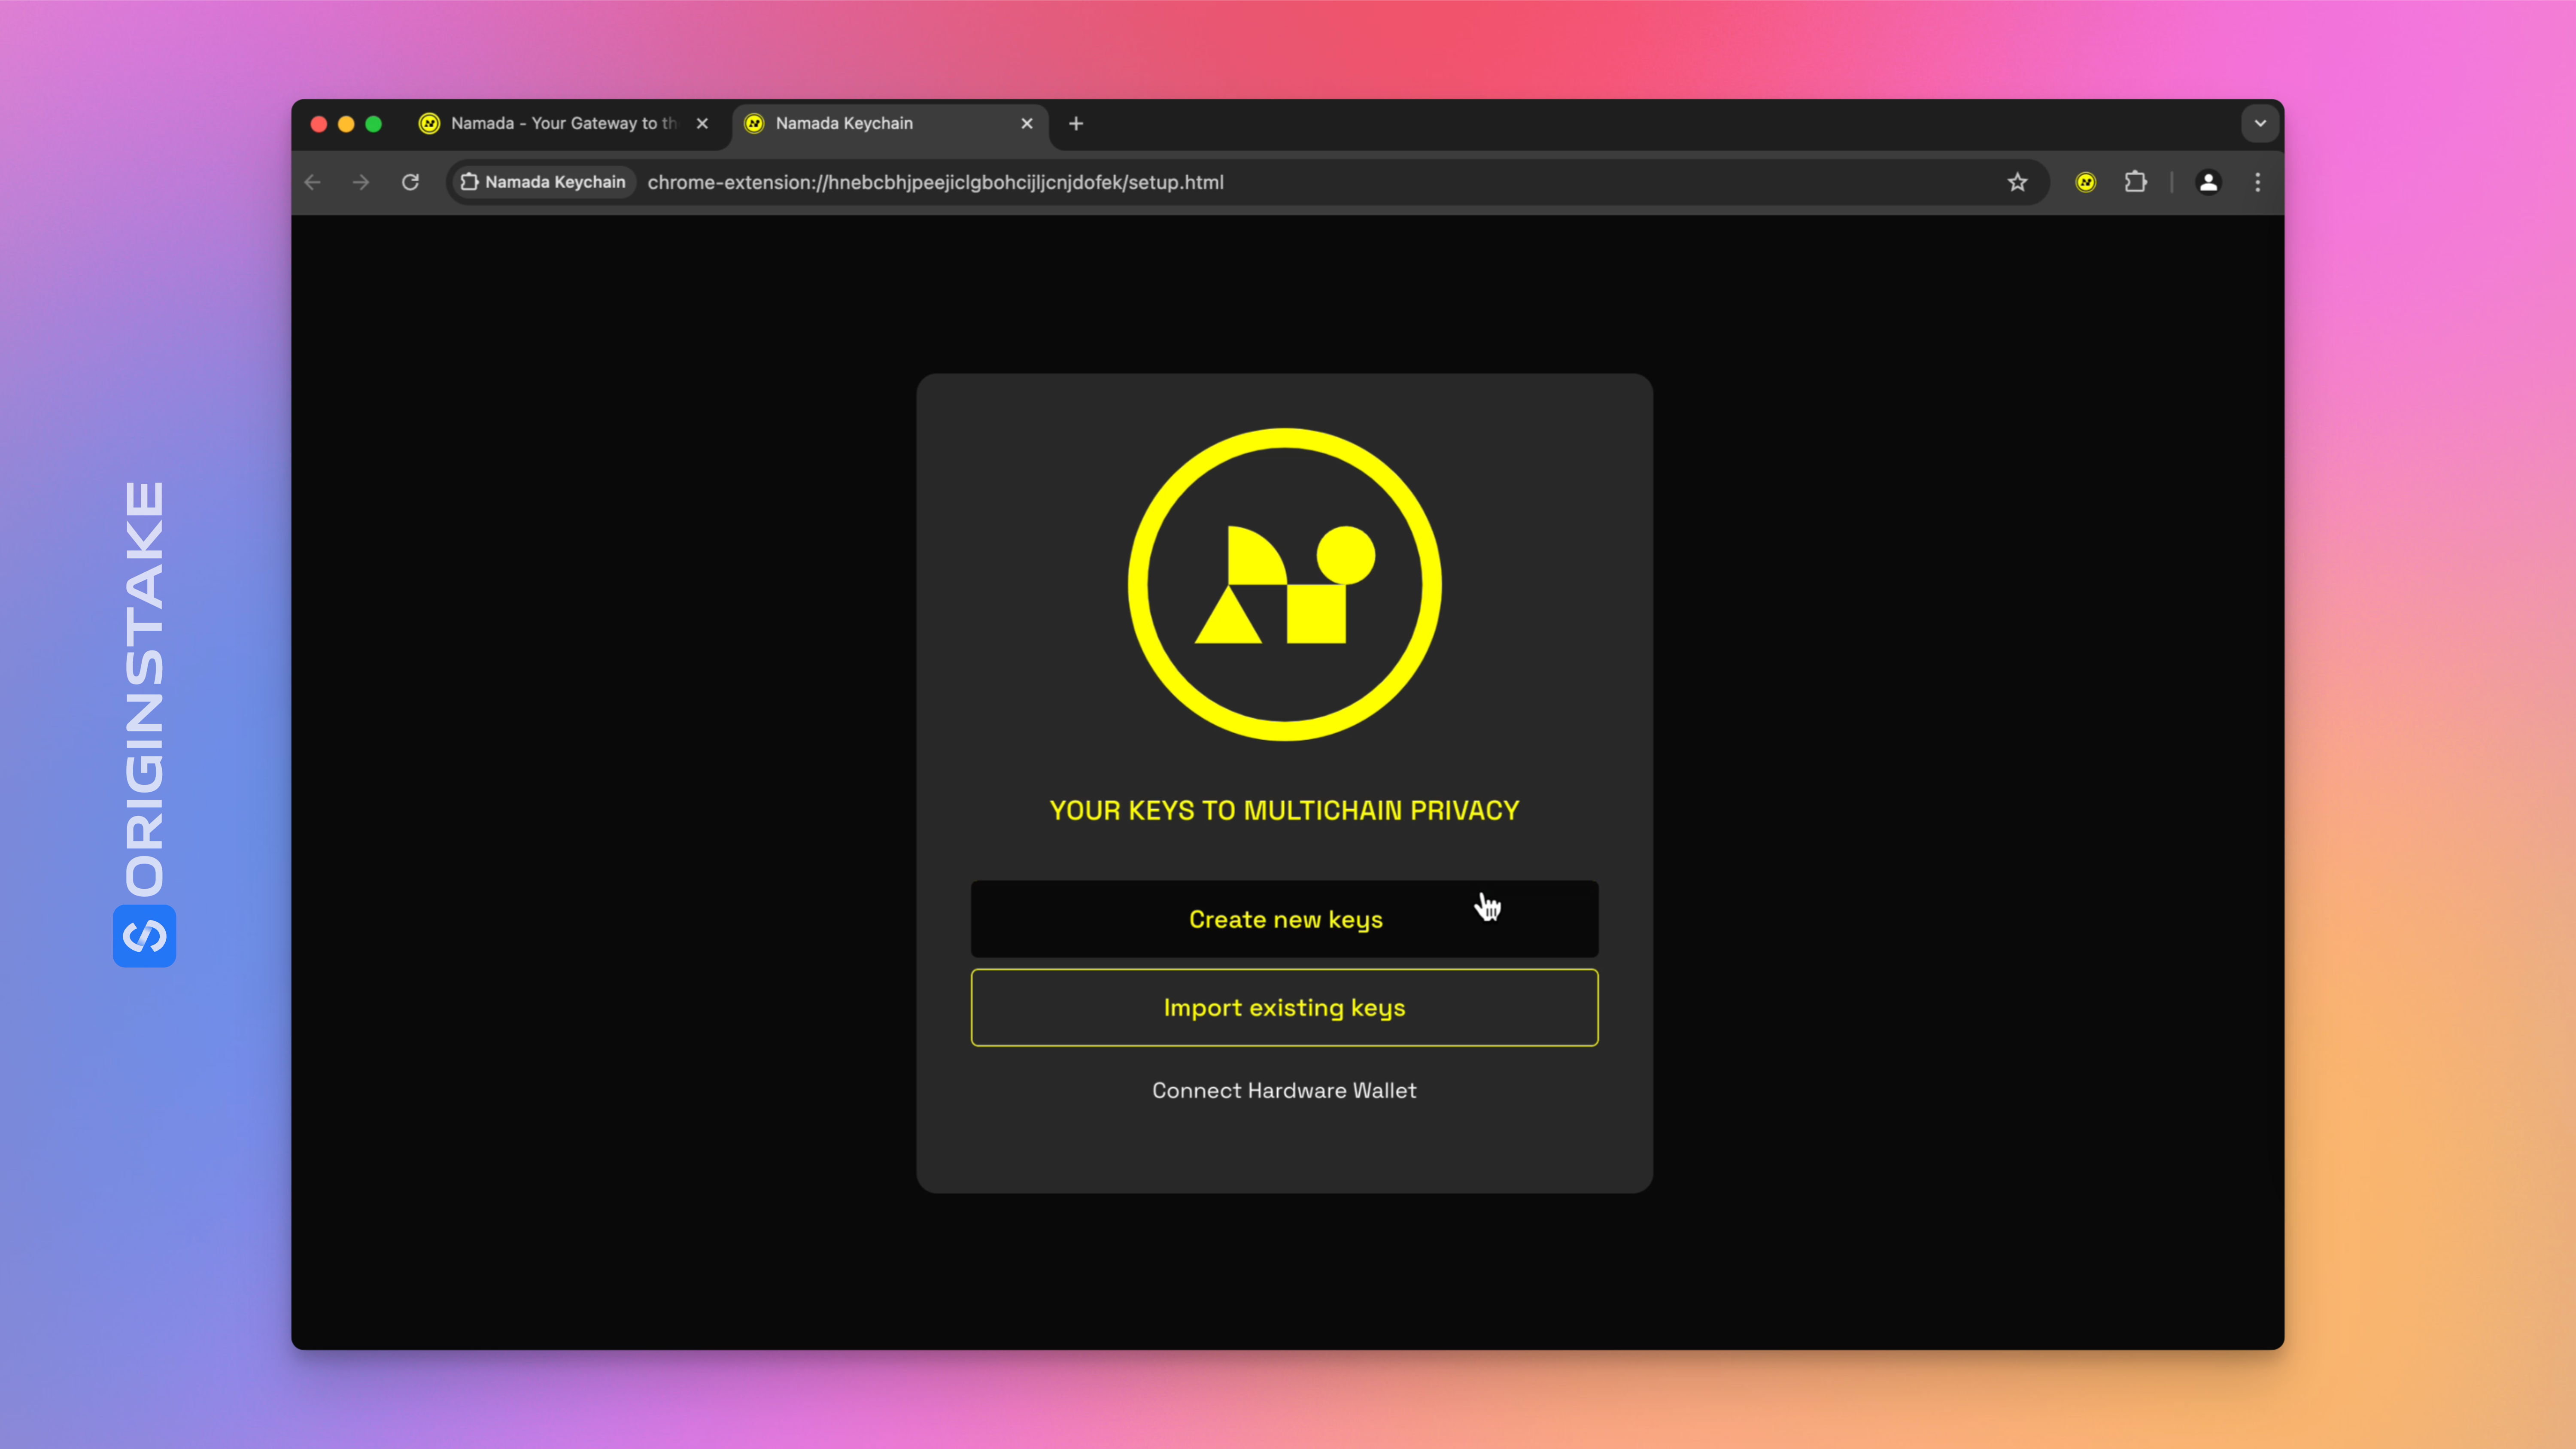The image size is (2576, 1449).
Task: Bookmark this page with star icon
Action: [x=2017, y=182]
